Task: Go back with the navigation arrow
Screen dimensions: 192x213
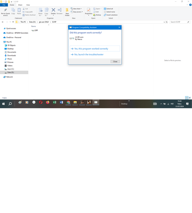Action: pos(3,22)
